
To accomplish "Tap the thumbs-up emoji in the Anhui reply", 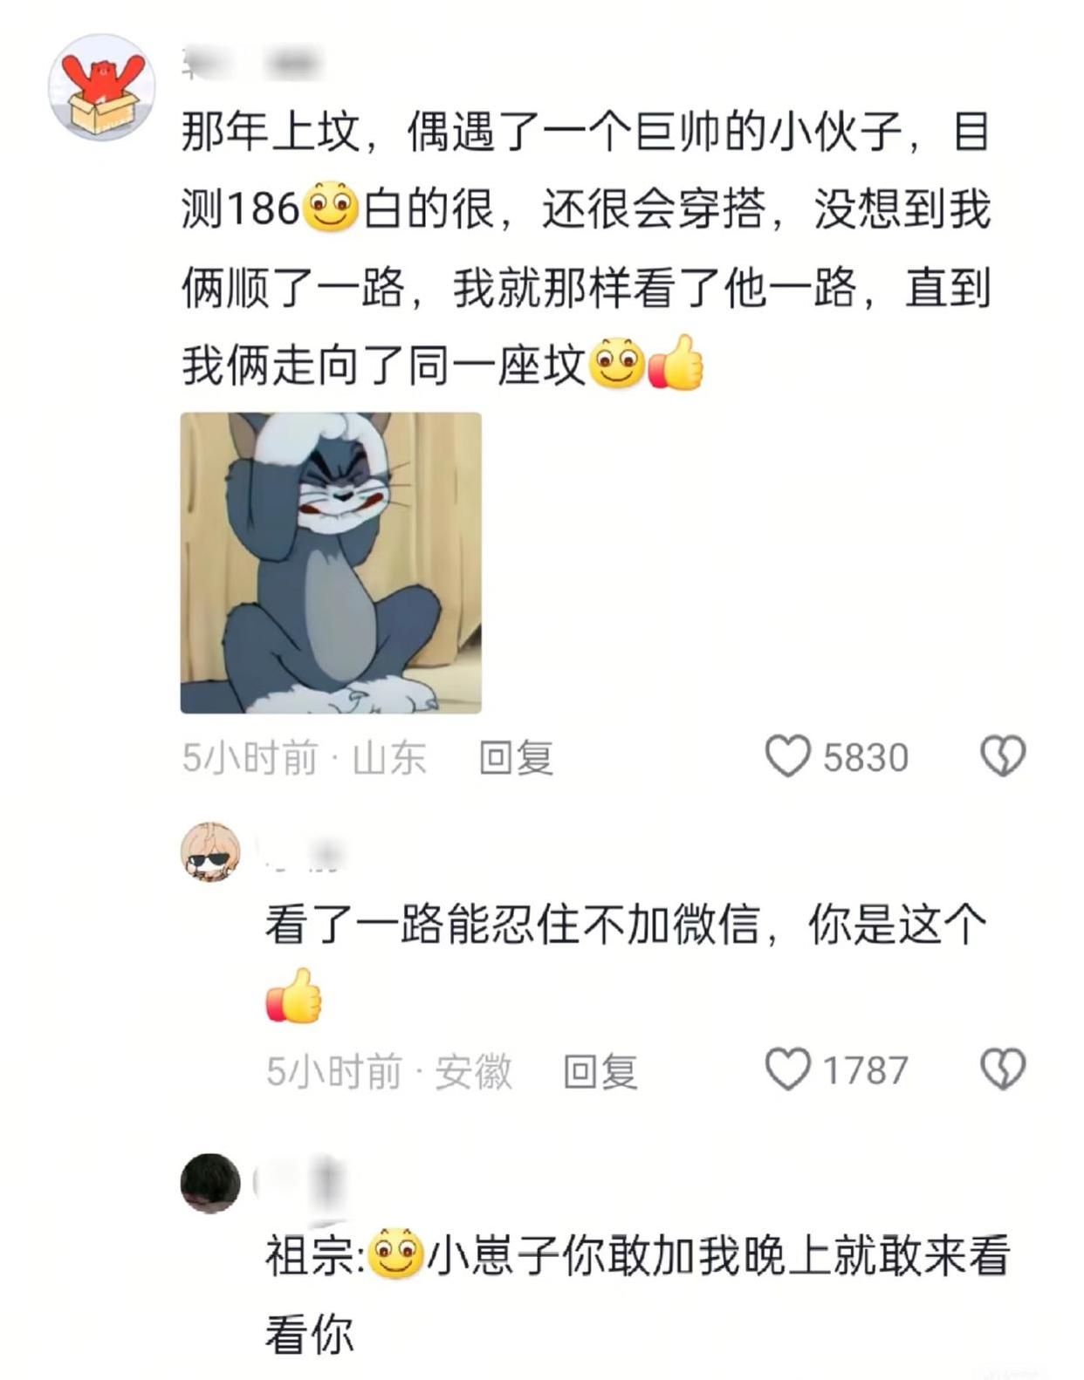I will click(x=294, y=995).
